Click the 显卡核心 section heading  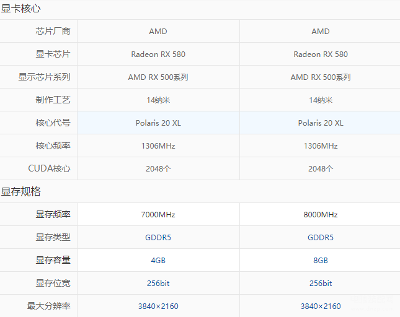pyautogui.click(x=20, y=9)
